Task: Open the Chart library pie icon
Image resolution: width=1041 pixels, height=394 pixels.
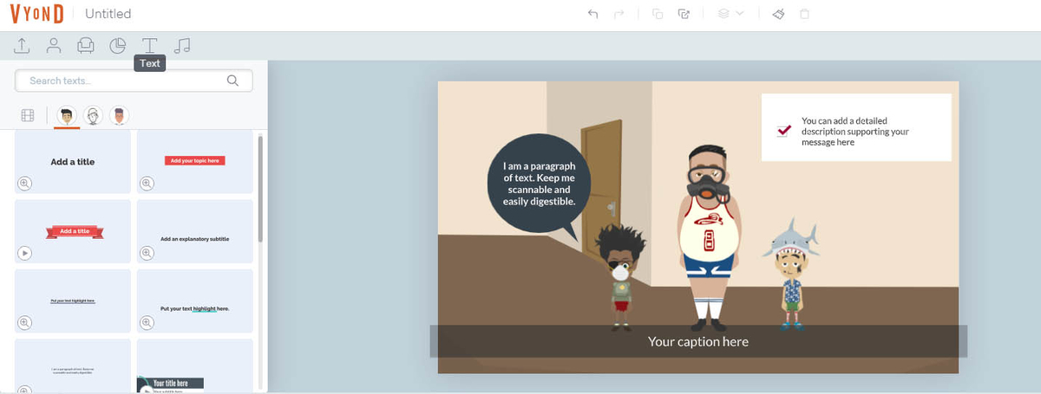Action: click(118, 45)
